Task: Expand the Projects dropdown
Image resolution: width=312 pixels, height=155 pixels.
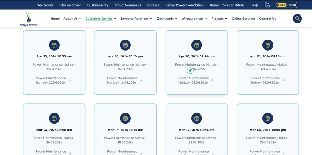Action: (x=219, y=19)
